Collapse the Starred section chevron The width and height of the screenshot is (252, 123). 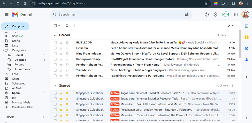pyautogui.click(x=55, y=86)
